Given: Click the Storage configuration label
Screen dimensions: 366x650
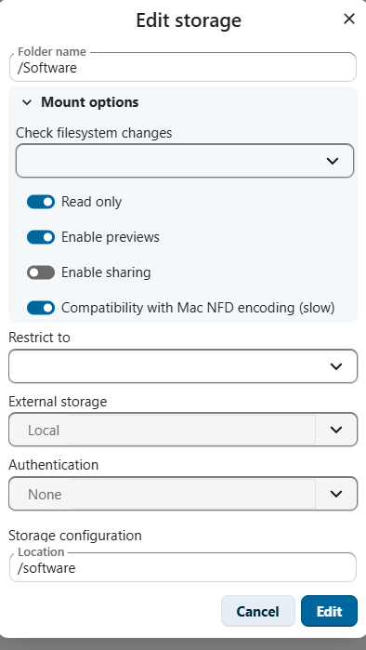Looking at the screenshot, I should (x=75, y=536).
